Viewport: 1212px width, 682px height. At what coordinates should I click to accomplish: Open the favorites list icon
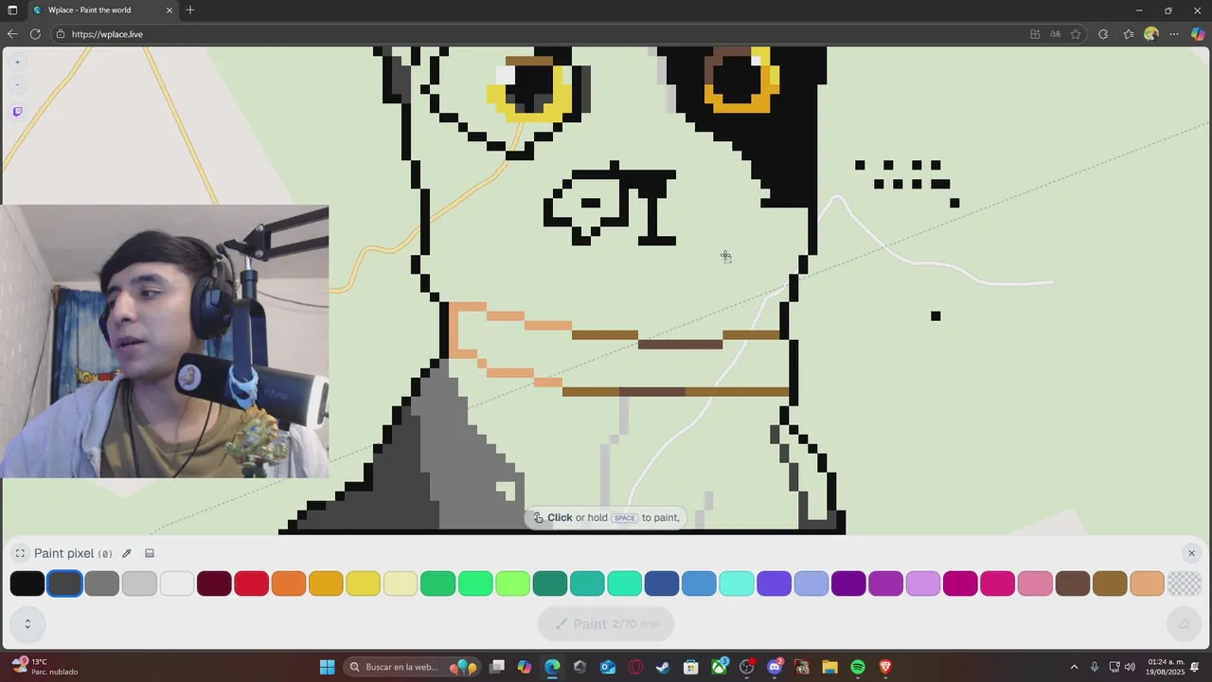(x=1129, y=34)
